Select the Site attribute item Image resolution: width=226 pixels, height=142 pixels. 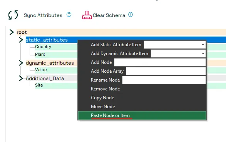coord(39,85)
